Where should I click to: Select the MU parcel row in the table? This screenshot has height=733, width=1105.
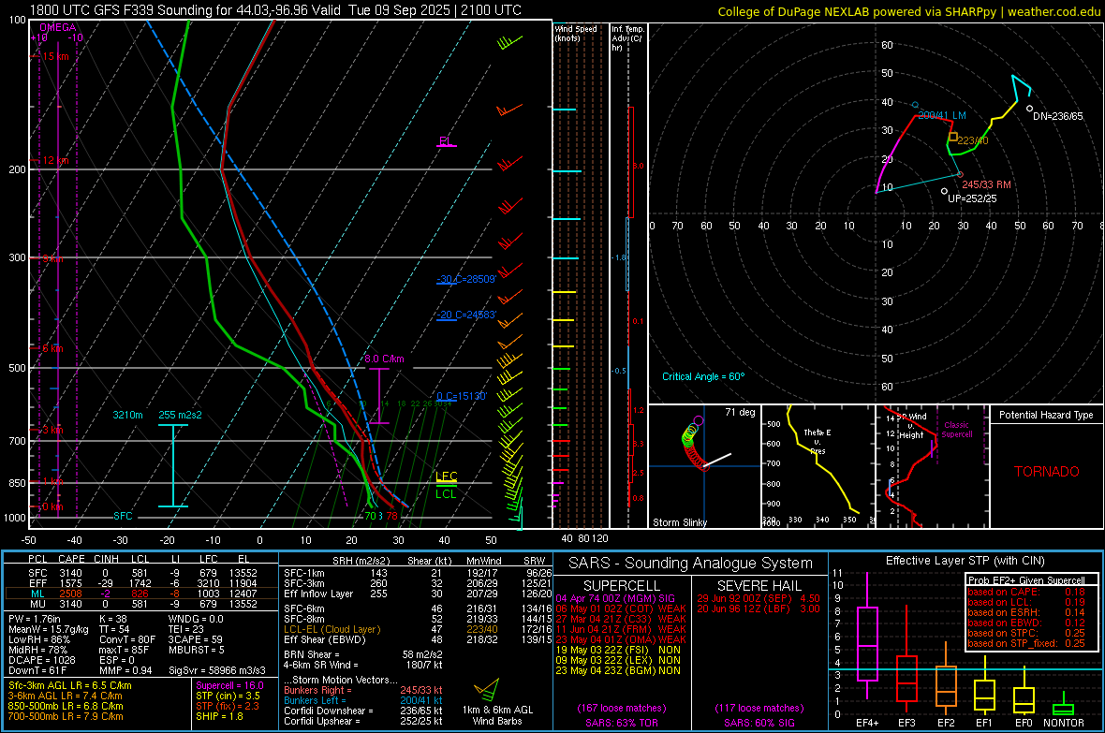[x=141, y=604]
